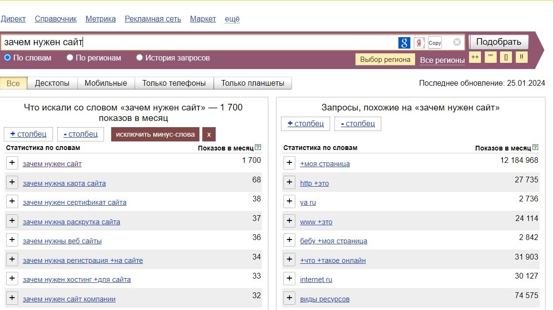Click '- столбец' in the right panel

tap(358, 123)
